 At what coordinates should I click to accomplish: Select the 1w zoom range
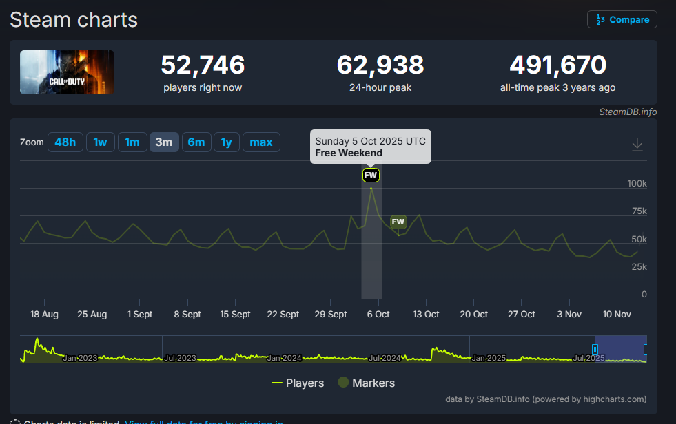pos(101,142)
